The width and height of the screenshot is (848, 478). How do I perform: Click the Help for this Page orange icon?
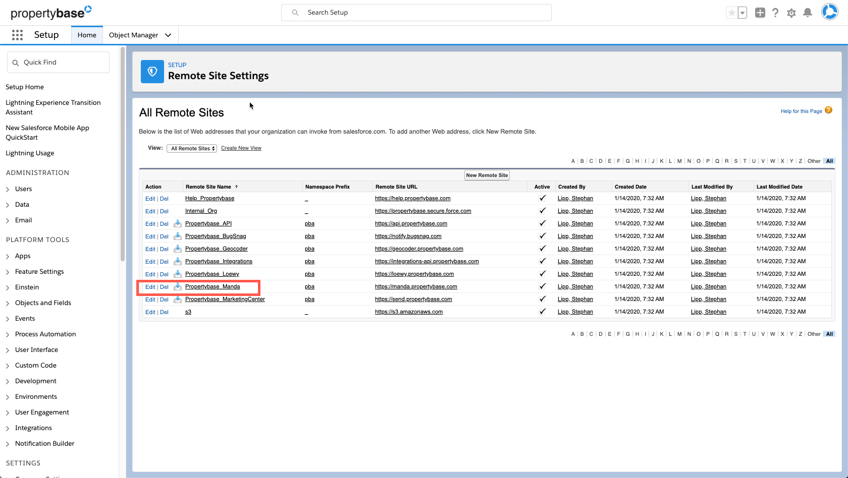[829, 109]
